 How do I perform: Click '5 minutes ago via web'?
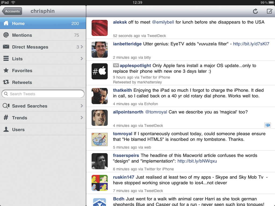point(132,147)
